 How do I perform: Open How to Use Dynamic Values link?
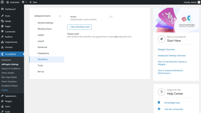pos(172,63)
